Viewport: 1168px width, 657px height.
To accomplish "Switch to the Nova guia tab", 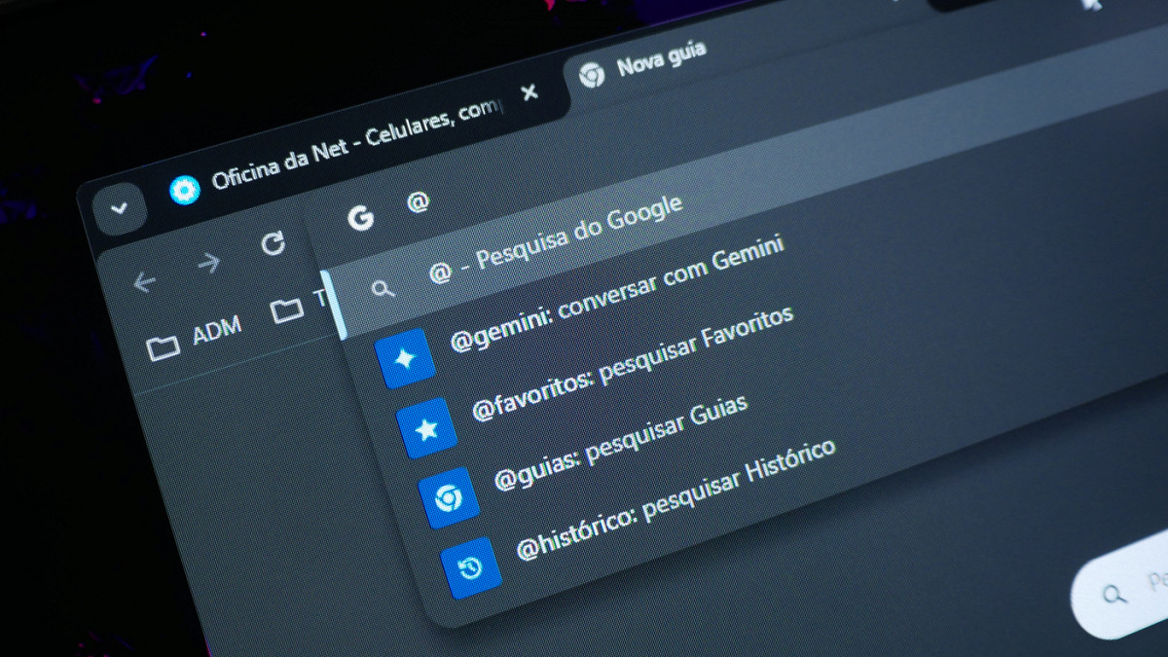I will [x=660, y=60].
